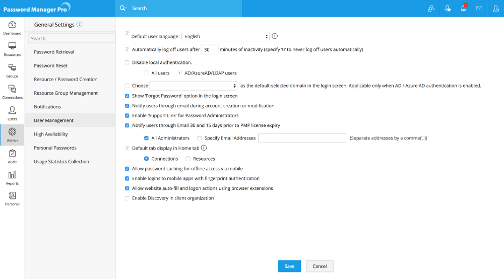Screen dimensions: 504x279
Task: Open the English language dropdown
Action: [225, 36]
